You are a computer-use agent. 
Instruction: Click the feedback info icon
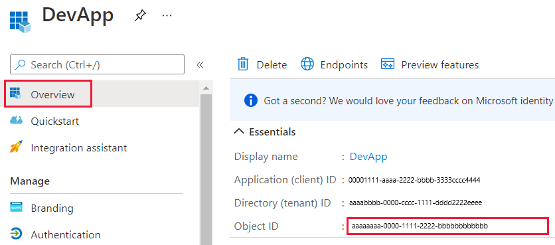point(251,100)
